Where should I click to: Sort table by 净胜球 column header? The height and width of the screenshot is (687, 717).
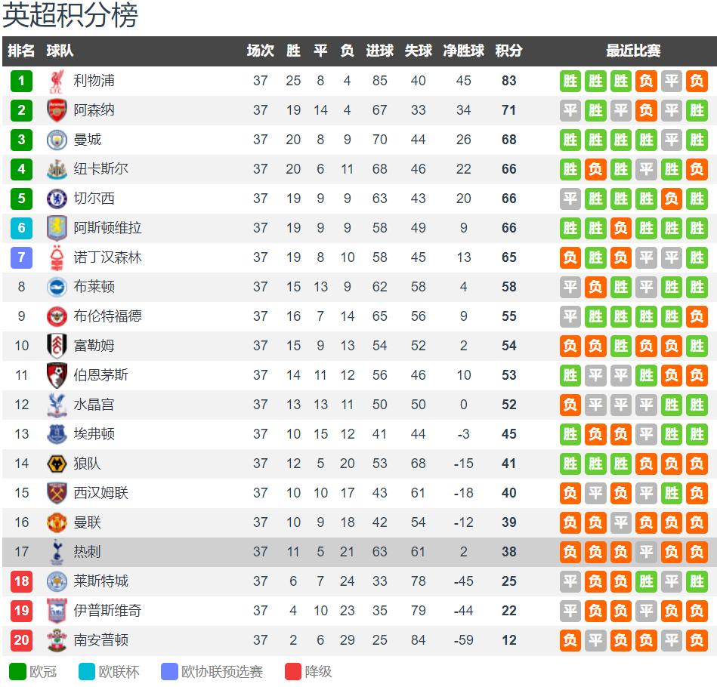463,51
